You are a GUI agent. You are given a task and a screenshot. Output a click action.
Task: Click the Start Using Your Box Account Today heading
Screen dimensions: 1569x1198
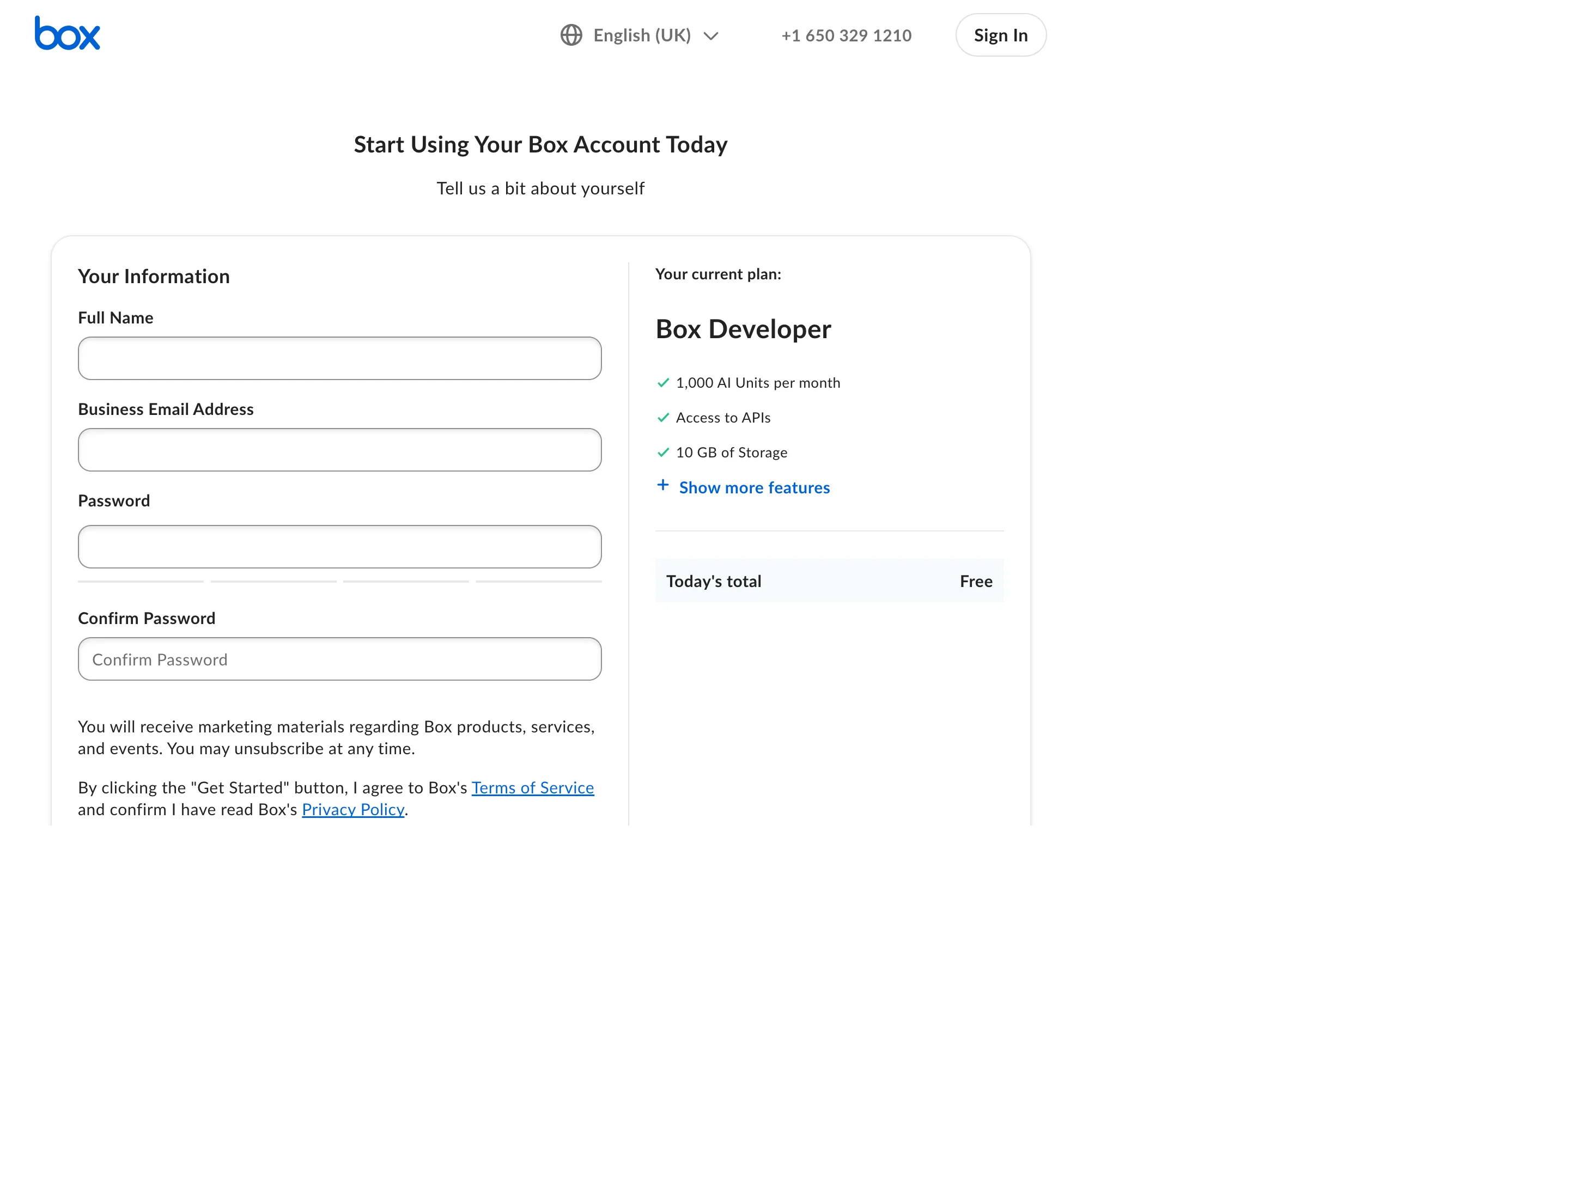click(x=540, y=145)
